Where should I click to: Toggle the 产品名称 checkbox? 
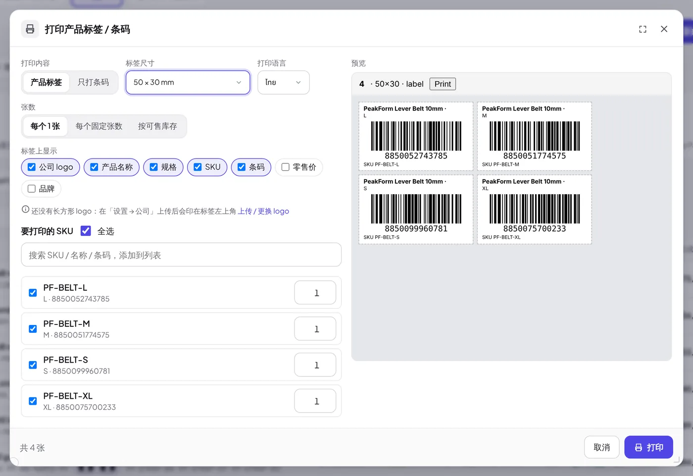(x=94, y=167)
